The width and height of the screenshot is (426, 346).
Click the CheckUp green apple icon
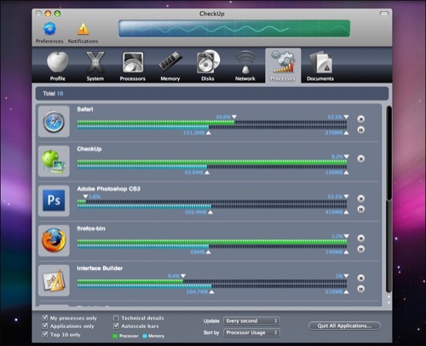54,161
